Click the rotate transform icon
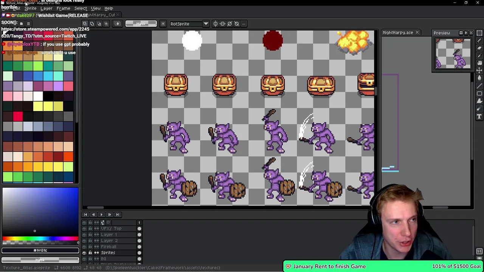 [x=230, y=23]
